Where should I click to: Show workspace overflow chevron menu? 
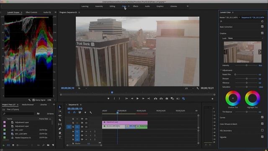188,6
